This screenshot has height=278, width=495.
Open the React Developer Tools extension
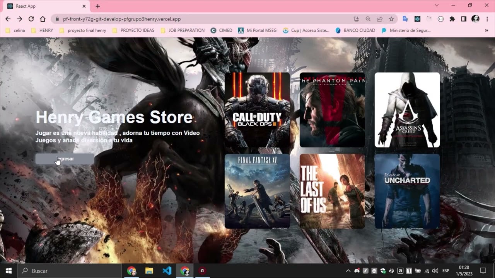click(x=417, y=19)
